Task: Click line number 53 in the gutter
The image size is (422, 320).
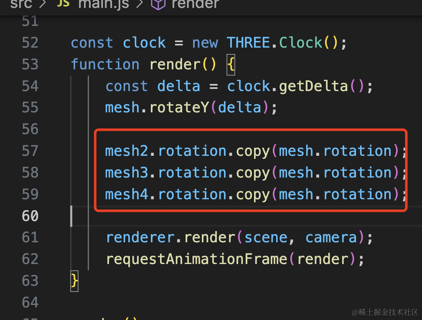Action: [x=30, y=65]
